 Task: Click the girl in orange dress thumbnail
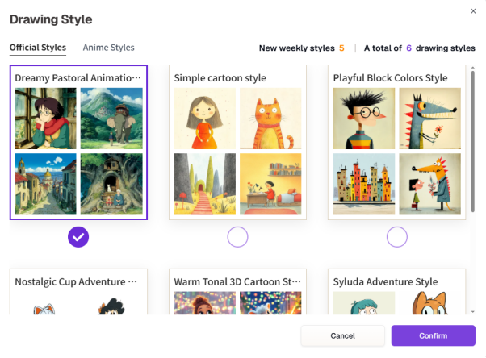pos(204,119)
